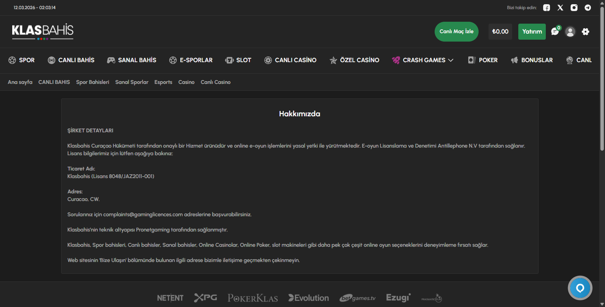Viewport: 605px width, 307px height.
Task: Open the Sanal Sporlar link
Action: (132, 82)
